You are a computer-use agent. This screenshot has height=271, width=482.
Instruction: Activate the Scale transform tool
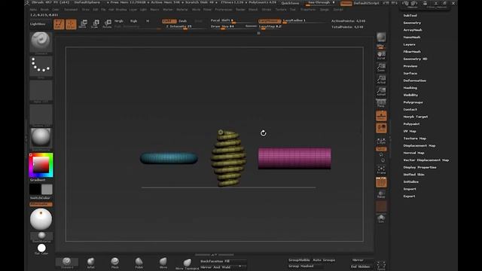click(95, 24)
